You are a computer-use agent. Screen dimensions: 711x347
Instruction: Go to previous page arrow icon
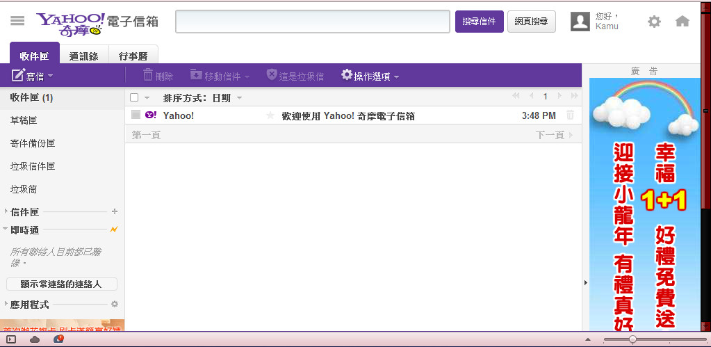(531, 96)
